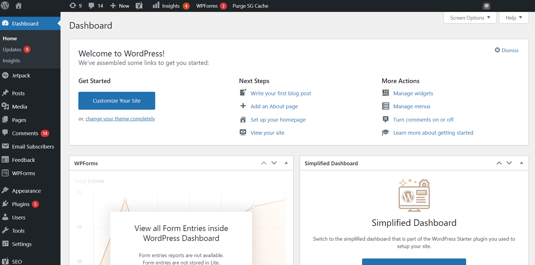The image size is (535, 265).
Task: Expand the Help dropdown
Action: click(x=514, y=18)
